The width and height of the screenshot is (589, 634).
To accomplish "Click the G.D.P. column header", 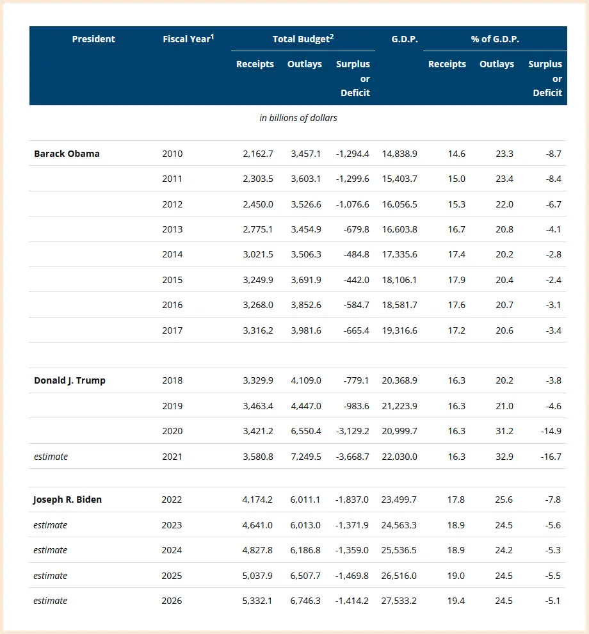I will point(404,39).
